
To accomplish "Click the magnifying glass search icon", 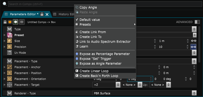I will coord(5,4).
